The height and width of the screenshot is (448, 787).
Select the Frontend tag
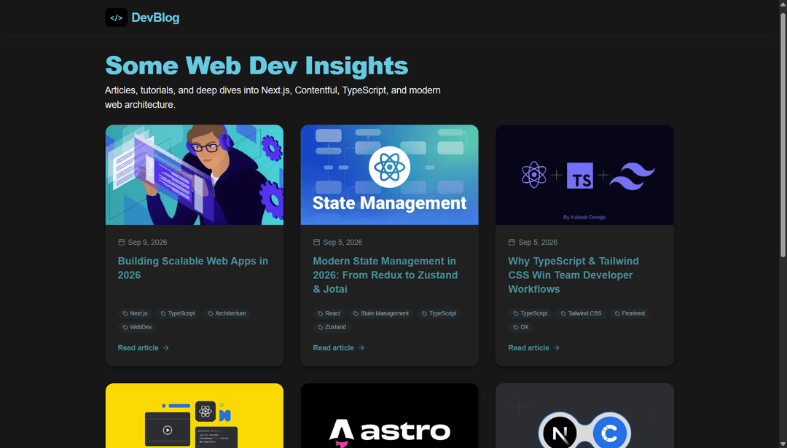pyautogui.click(x=630, y=313)
